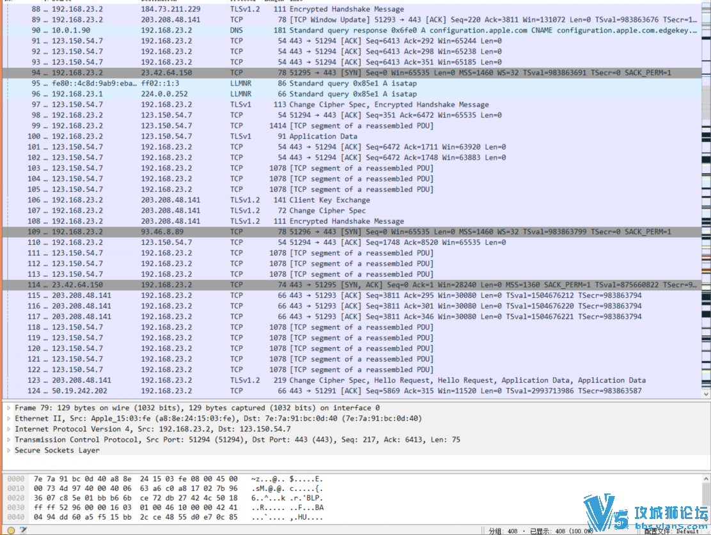
Task: Select packet 123 Change Cipher Spec row
Action: tap(352, 380)
